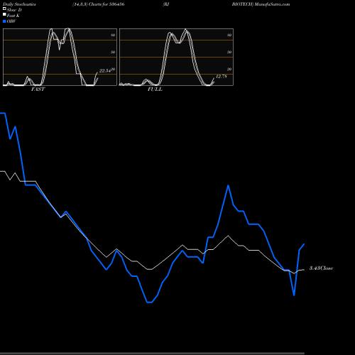Click the 'Slow D' legend label
Screen dimensions: 355x355
(x=14, y=10)
